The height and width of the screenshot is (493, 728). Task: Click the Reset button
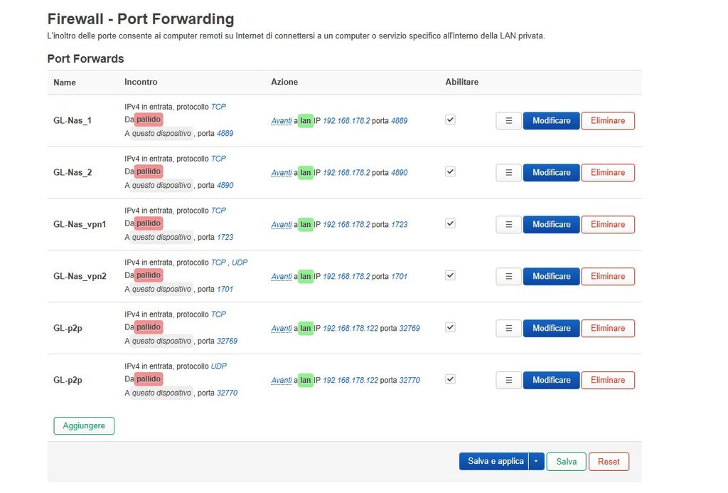[609, 462]
